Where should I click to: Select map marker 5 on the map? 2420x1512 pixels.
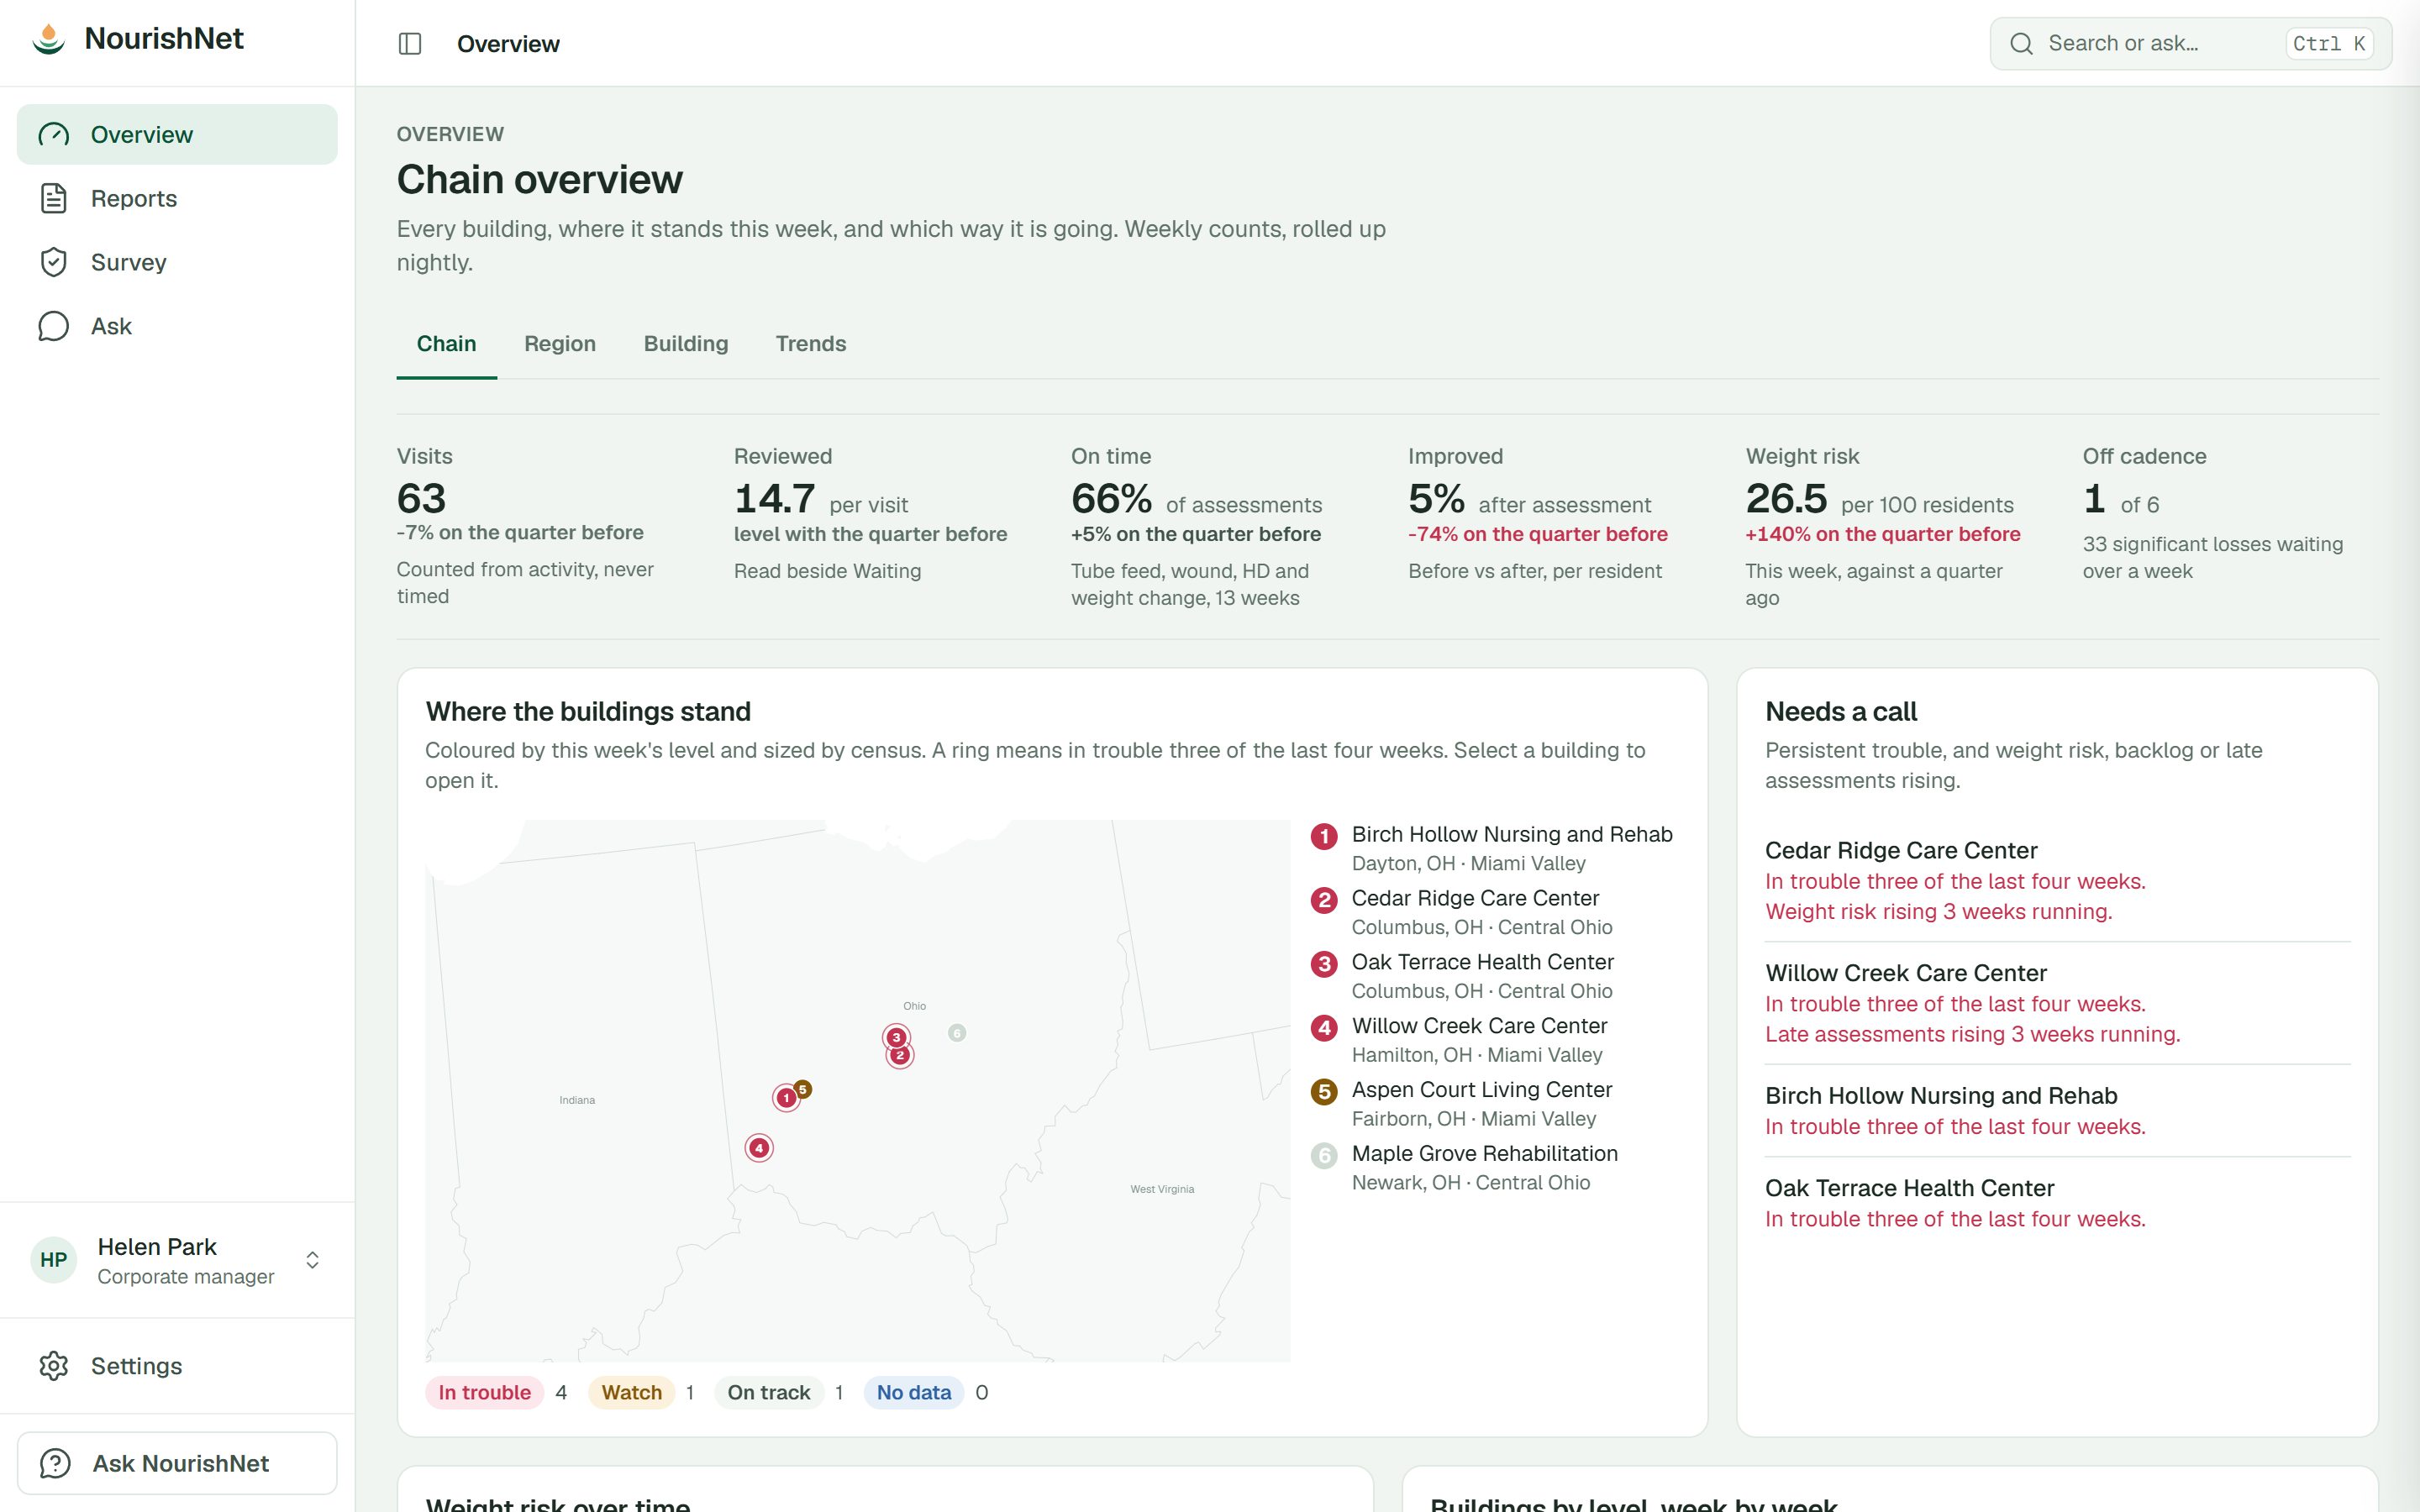803,1089
